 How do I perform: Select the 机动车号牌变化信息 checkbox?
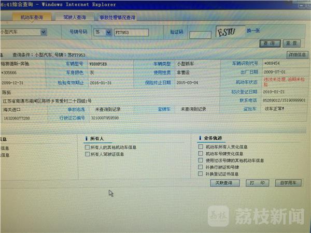201,154
